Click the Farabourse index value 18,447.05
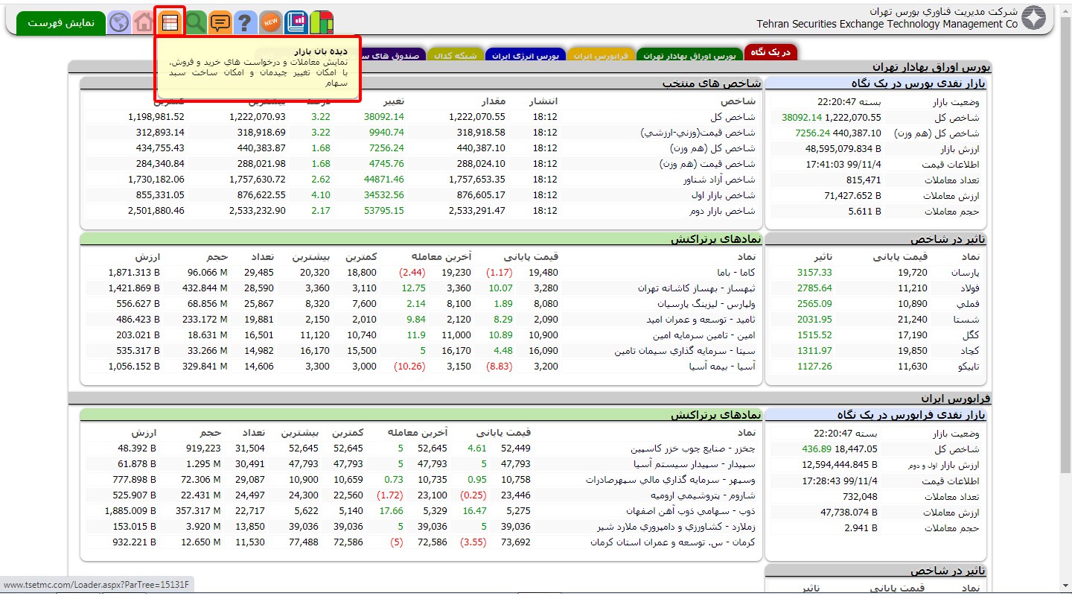1072x596 pixels. pyautogui.click(x=857, y=449)
